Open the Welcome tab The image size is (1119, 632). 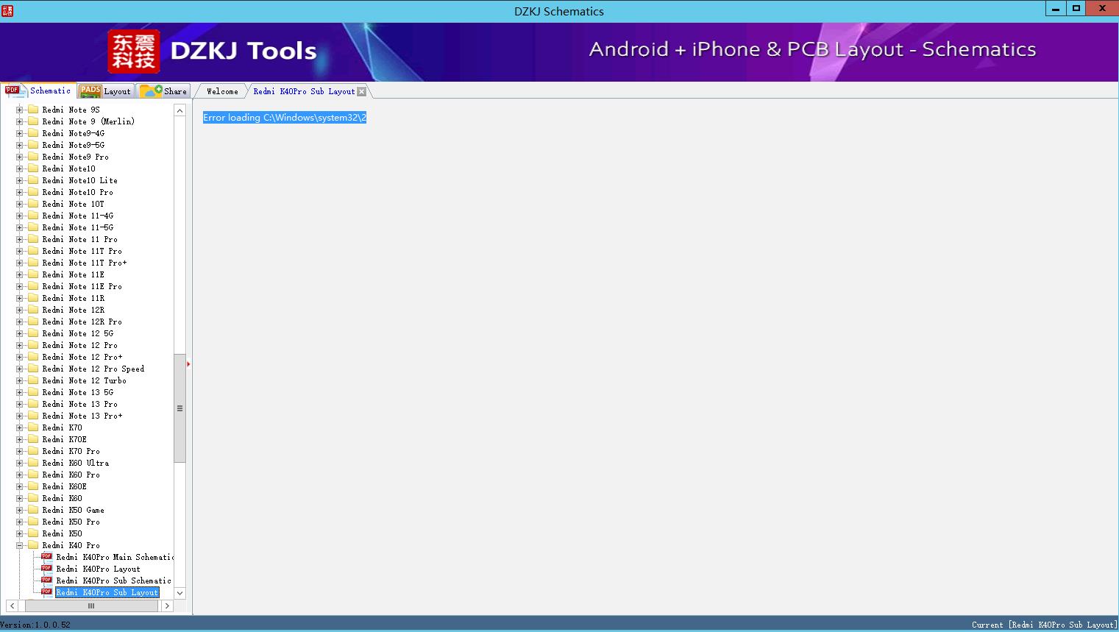(222, 92)
